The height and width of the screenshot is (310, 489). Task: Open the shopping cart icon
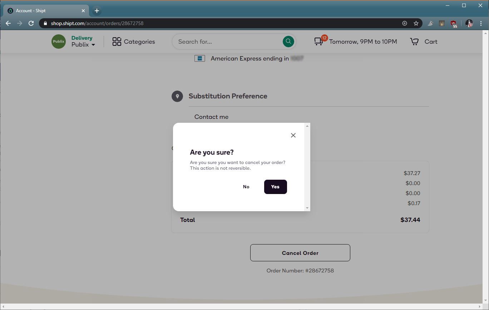tap(414, 42)
